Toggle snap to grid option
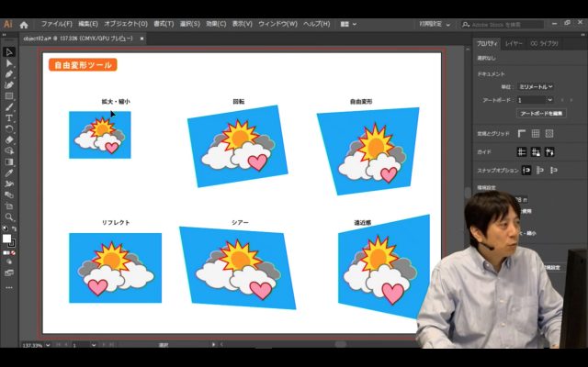The height and width of the screenshot is (367, 588). click(x=553, y=171)
